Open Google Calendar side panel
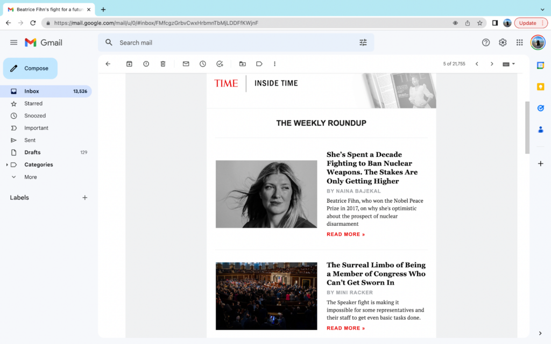 (540, 65)
